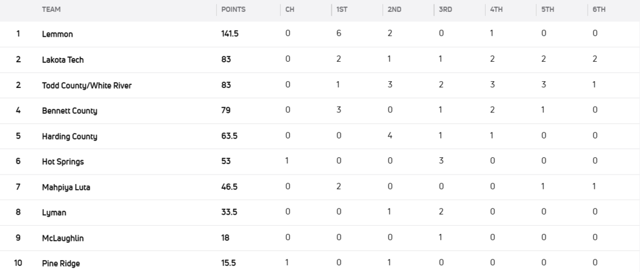This screenshot has height=272, width=640.
Task: Click the Lyman team name
Action: point(54,213)
